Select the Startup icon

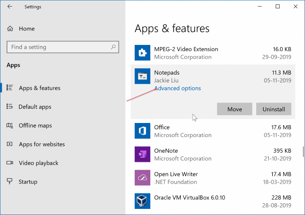click(10, 181)
